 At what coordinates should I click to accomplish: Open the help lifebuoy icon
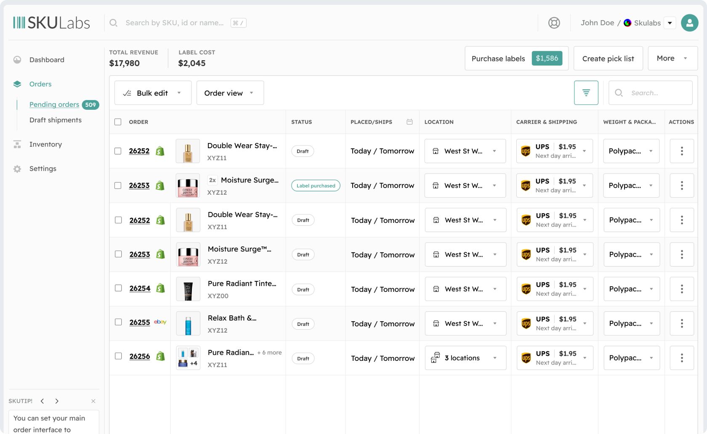tap(554, 23)
